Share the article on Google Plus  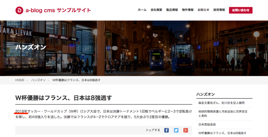click(186, 130)
